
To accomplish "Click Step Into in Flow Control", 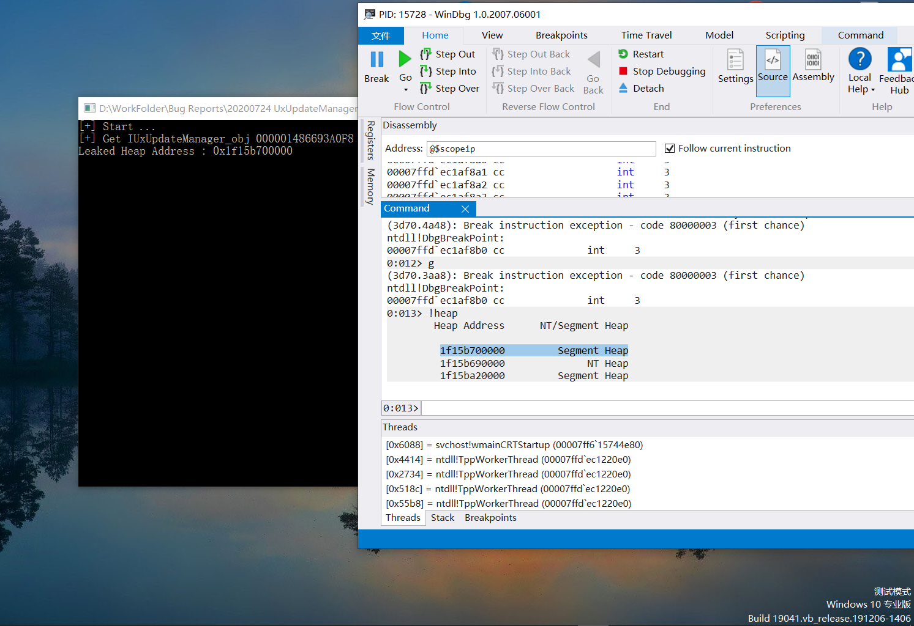I will click(448, 72).
